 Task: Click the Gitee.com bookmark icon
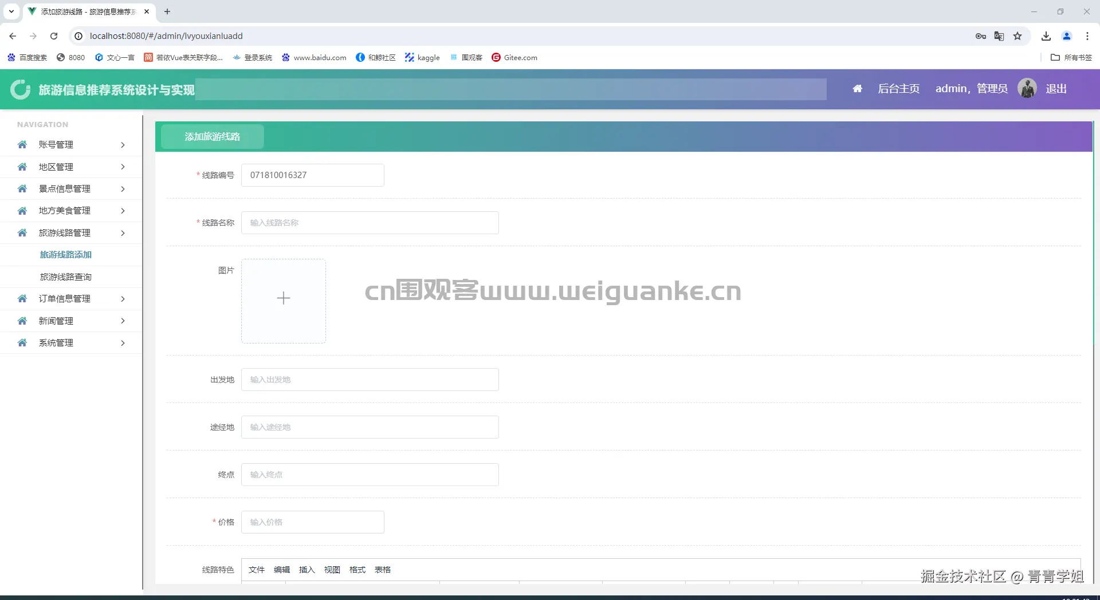tap(496, 57)
